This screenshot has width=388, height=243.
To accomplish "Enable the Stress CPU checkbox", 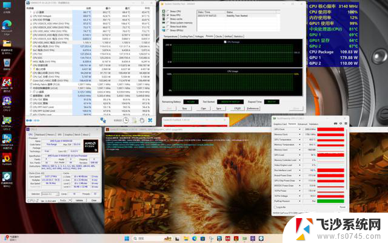I will (x=168, y=12).
